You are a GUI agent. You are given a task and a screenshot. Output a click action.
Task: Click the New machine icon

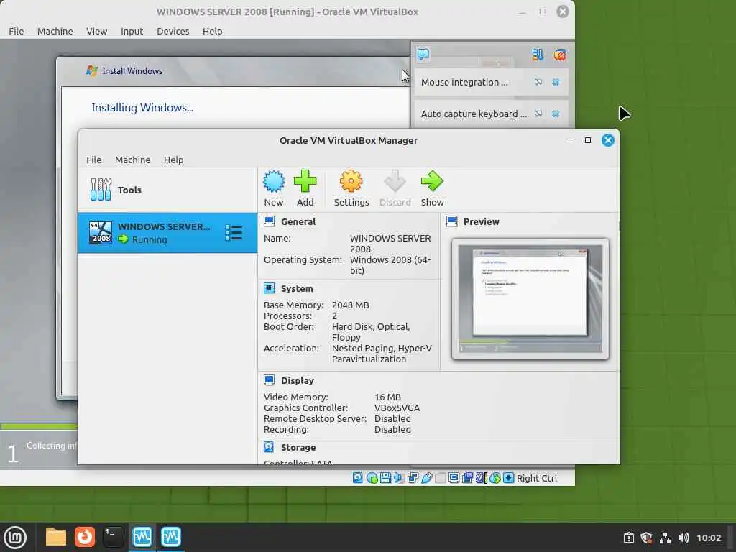pyautogui.click(x=274, y=182)
